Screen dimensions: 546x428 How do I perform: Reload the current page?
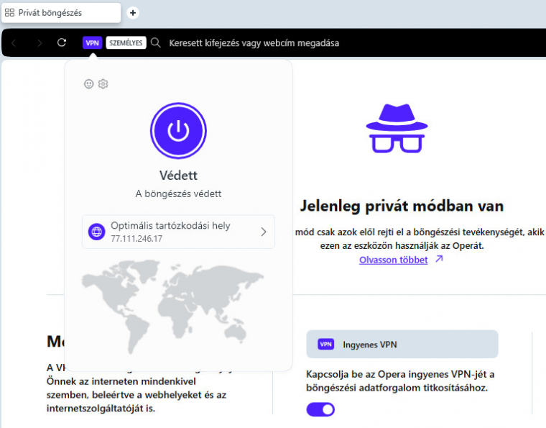point(62,43)
